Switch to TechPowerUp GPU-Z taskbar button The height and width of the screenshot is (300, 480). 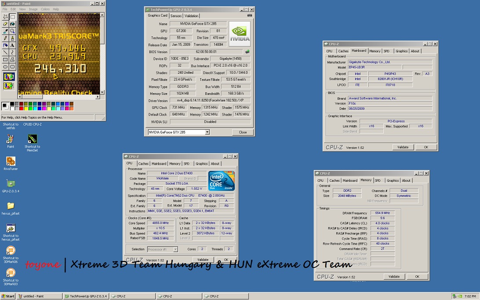tap(86, 296)
